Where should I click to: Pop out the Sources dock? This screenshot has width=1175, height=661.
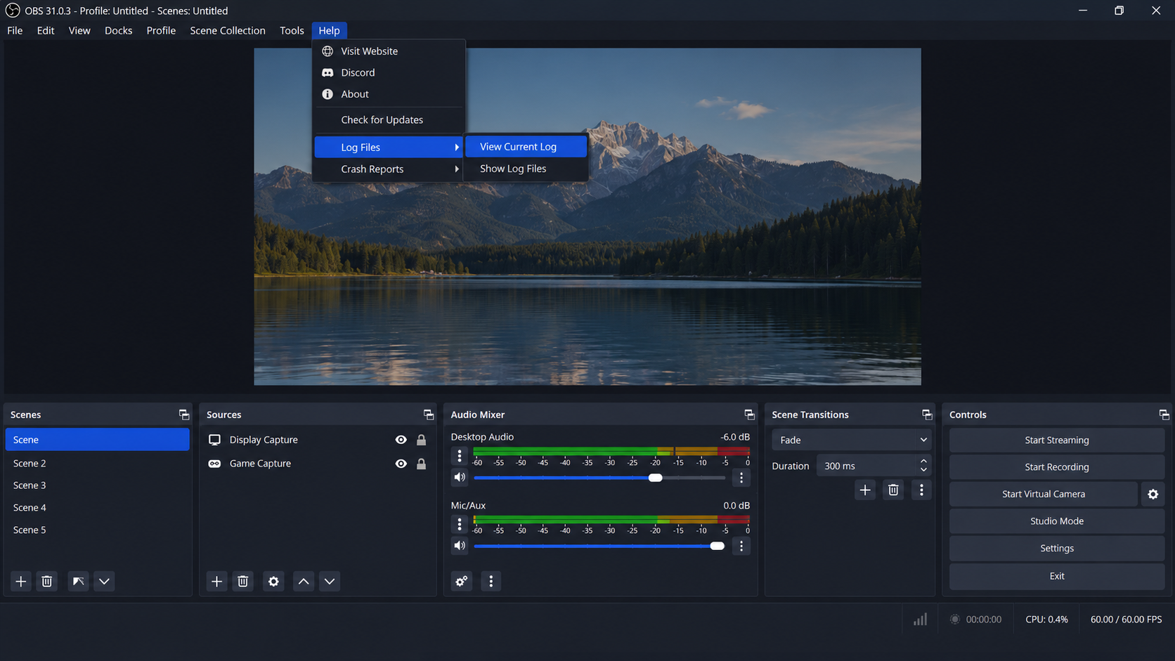[x=428, y=414]
